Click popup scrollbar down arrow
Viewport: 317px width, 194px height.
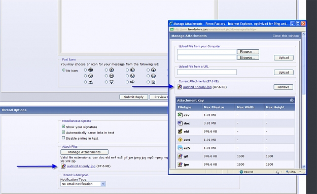click(x=304, y=167)
